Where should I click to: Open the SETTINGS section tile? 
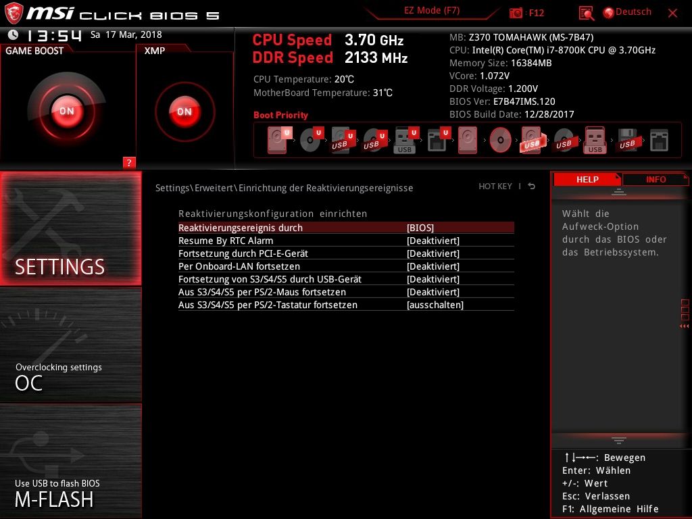tap(70, 228)
